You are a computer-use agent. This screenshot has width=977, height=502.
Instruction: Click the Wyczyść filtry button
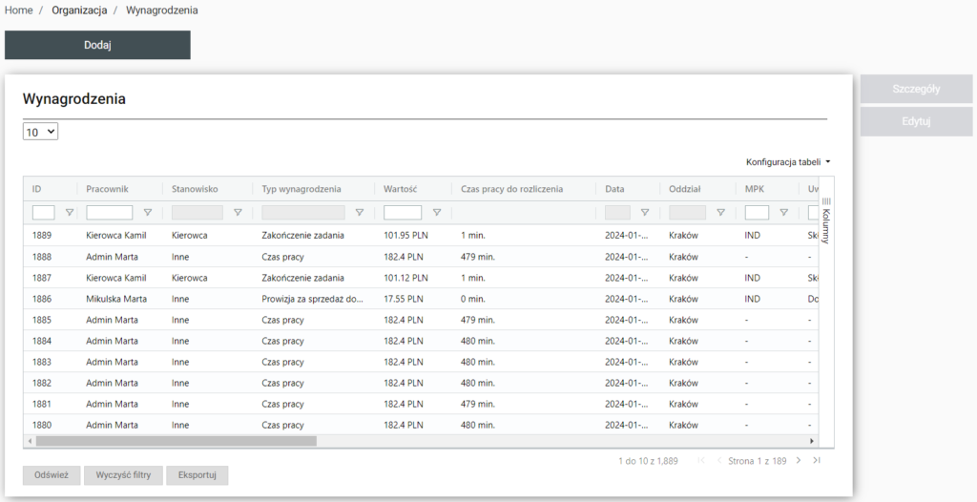click(x=123, y=475)
